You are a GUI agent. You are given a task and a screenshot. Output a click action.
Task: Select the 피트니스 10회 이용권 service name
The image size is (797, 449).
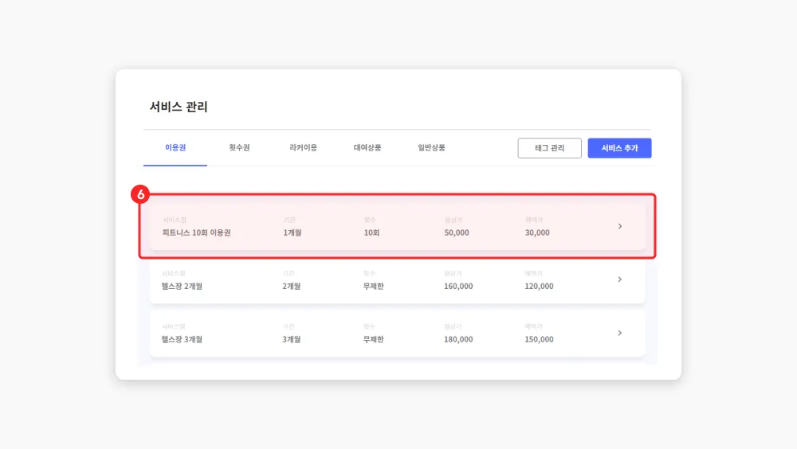[195, 233]
